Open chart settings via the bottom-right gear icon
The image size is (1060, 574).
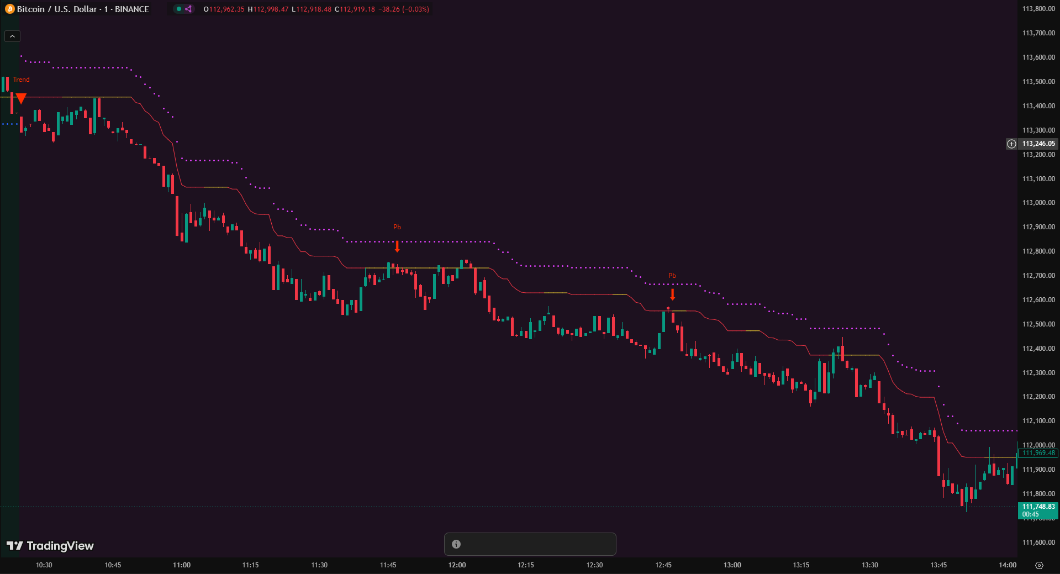(1039, 565)
